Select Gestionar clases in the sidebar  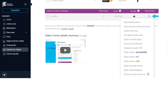(x=15, y=49)
